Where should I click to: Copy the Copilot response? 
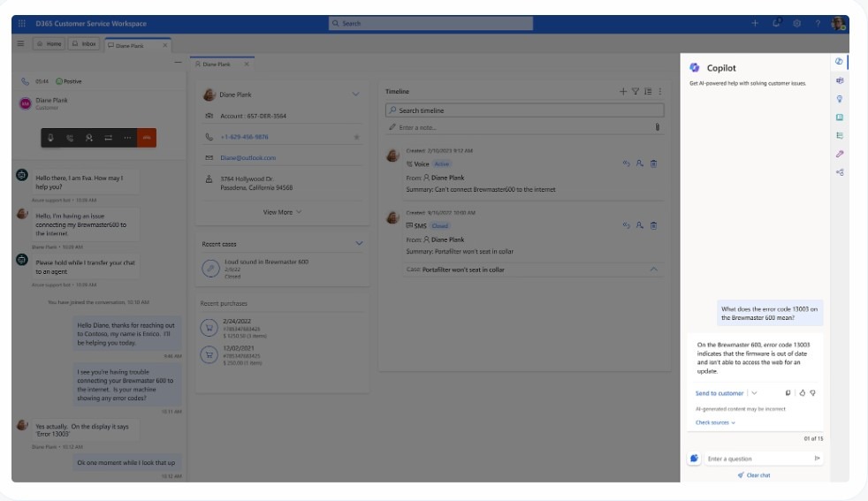click(788, 392)
